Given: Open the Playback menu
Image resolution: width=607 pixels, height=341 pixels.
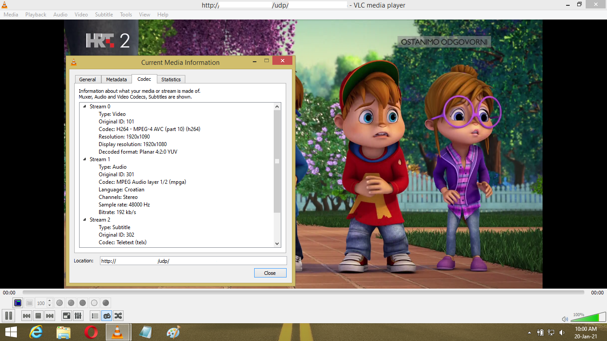Looking at the screenshot, I should click(36, 15).
